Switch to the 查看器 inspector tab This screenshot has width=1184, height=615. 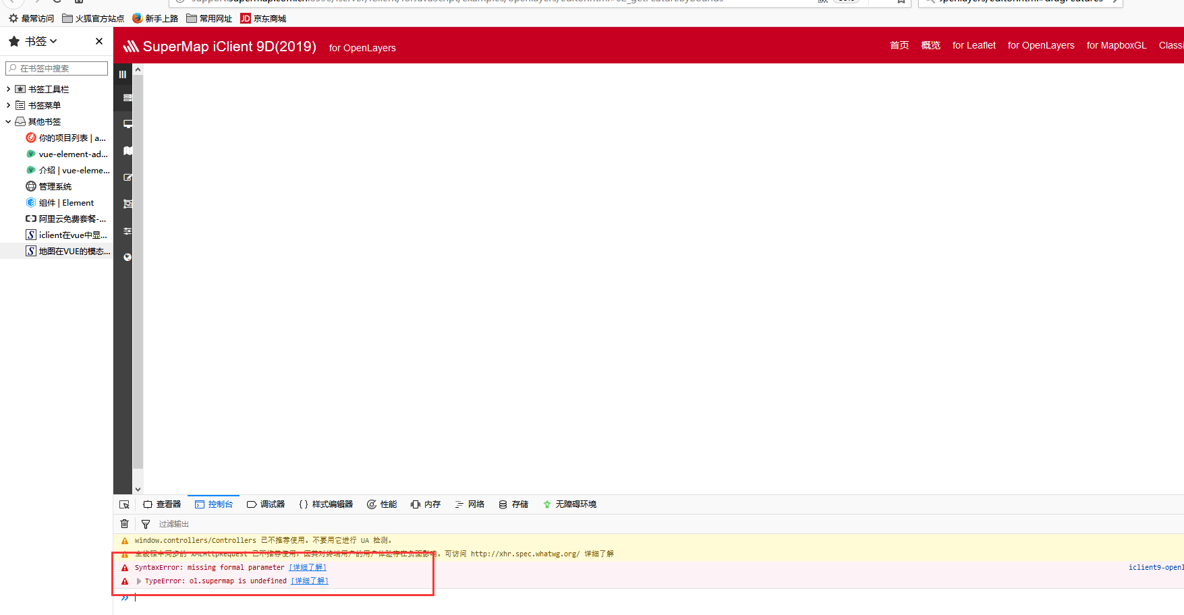click(162, 504)
